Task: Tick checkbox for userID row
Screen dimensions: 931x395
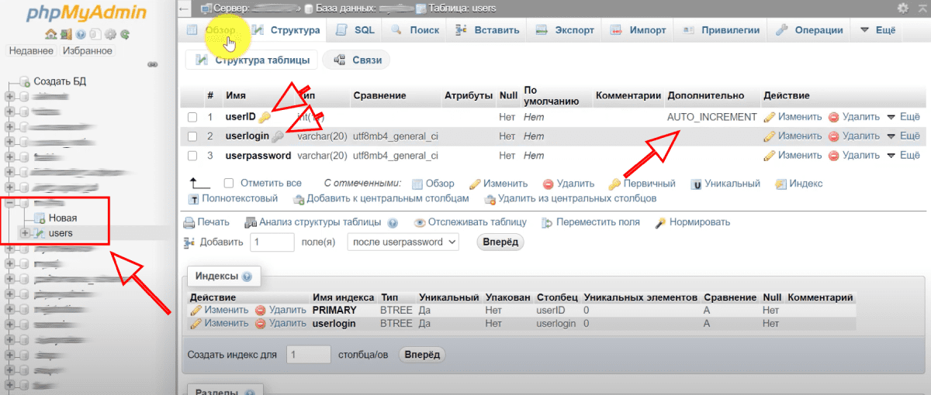Action: [192, 117]
